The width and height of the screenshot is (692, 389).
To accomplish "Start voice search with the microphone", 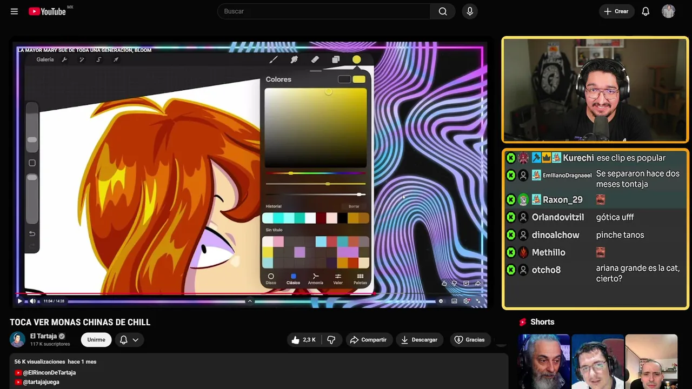I will [x=470, y=11].
